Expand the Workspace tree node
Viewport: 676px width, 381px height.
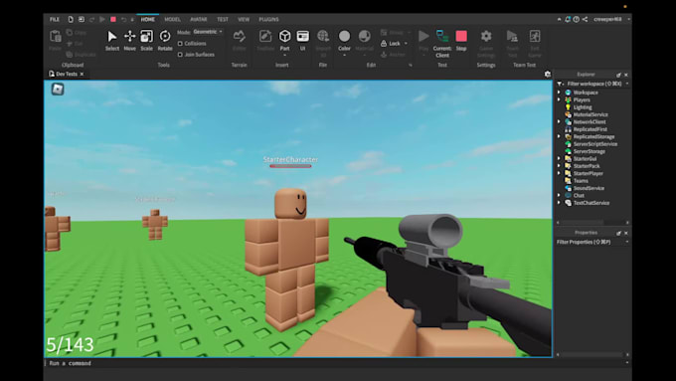(x=559, y=93)
